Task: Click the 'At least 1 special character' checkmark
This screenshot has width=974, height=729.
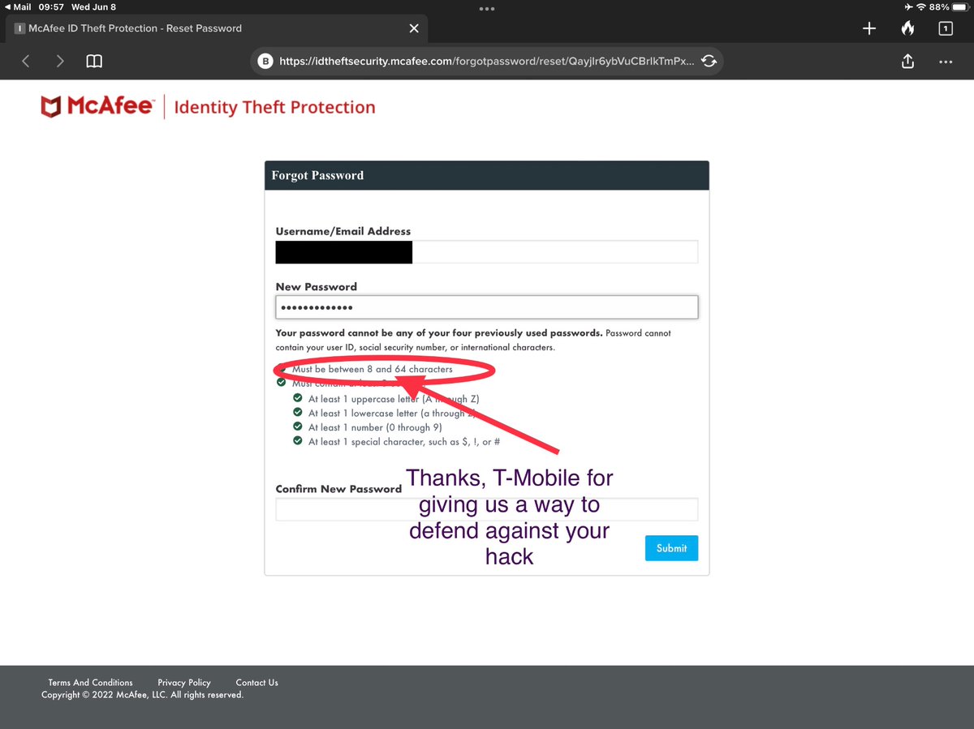Action: point(298,441)
